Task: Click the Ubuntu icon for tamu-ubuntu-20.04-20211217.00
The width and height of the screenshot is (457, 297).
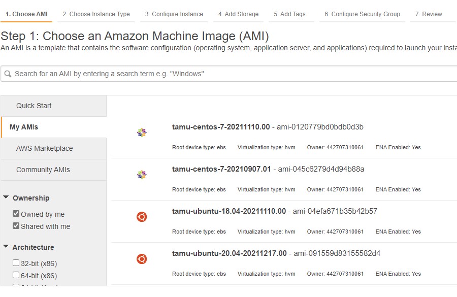Action: [x=142, y=259]
